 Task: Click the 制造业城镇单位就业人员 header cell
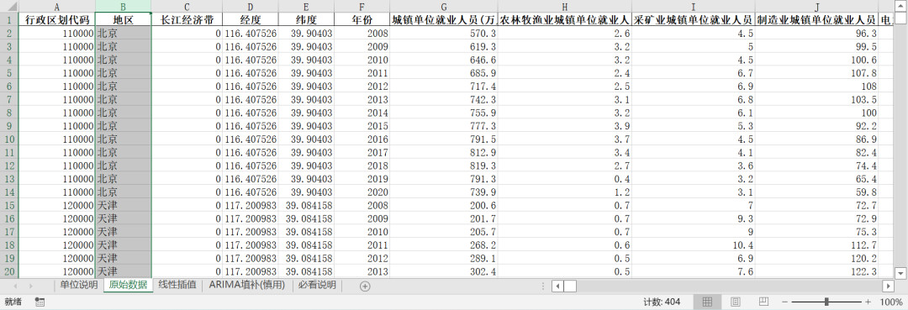click(x=816, y=19)
